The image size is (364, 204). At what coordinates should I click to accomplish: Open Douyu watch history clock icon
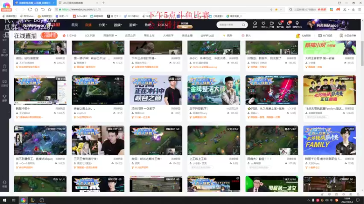255,24
